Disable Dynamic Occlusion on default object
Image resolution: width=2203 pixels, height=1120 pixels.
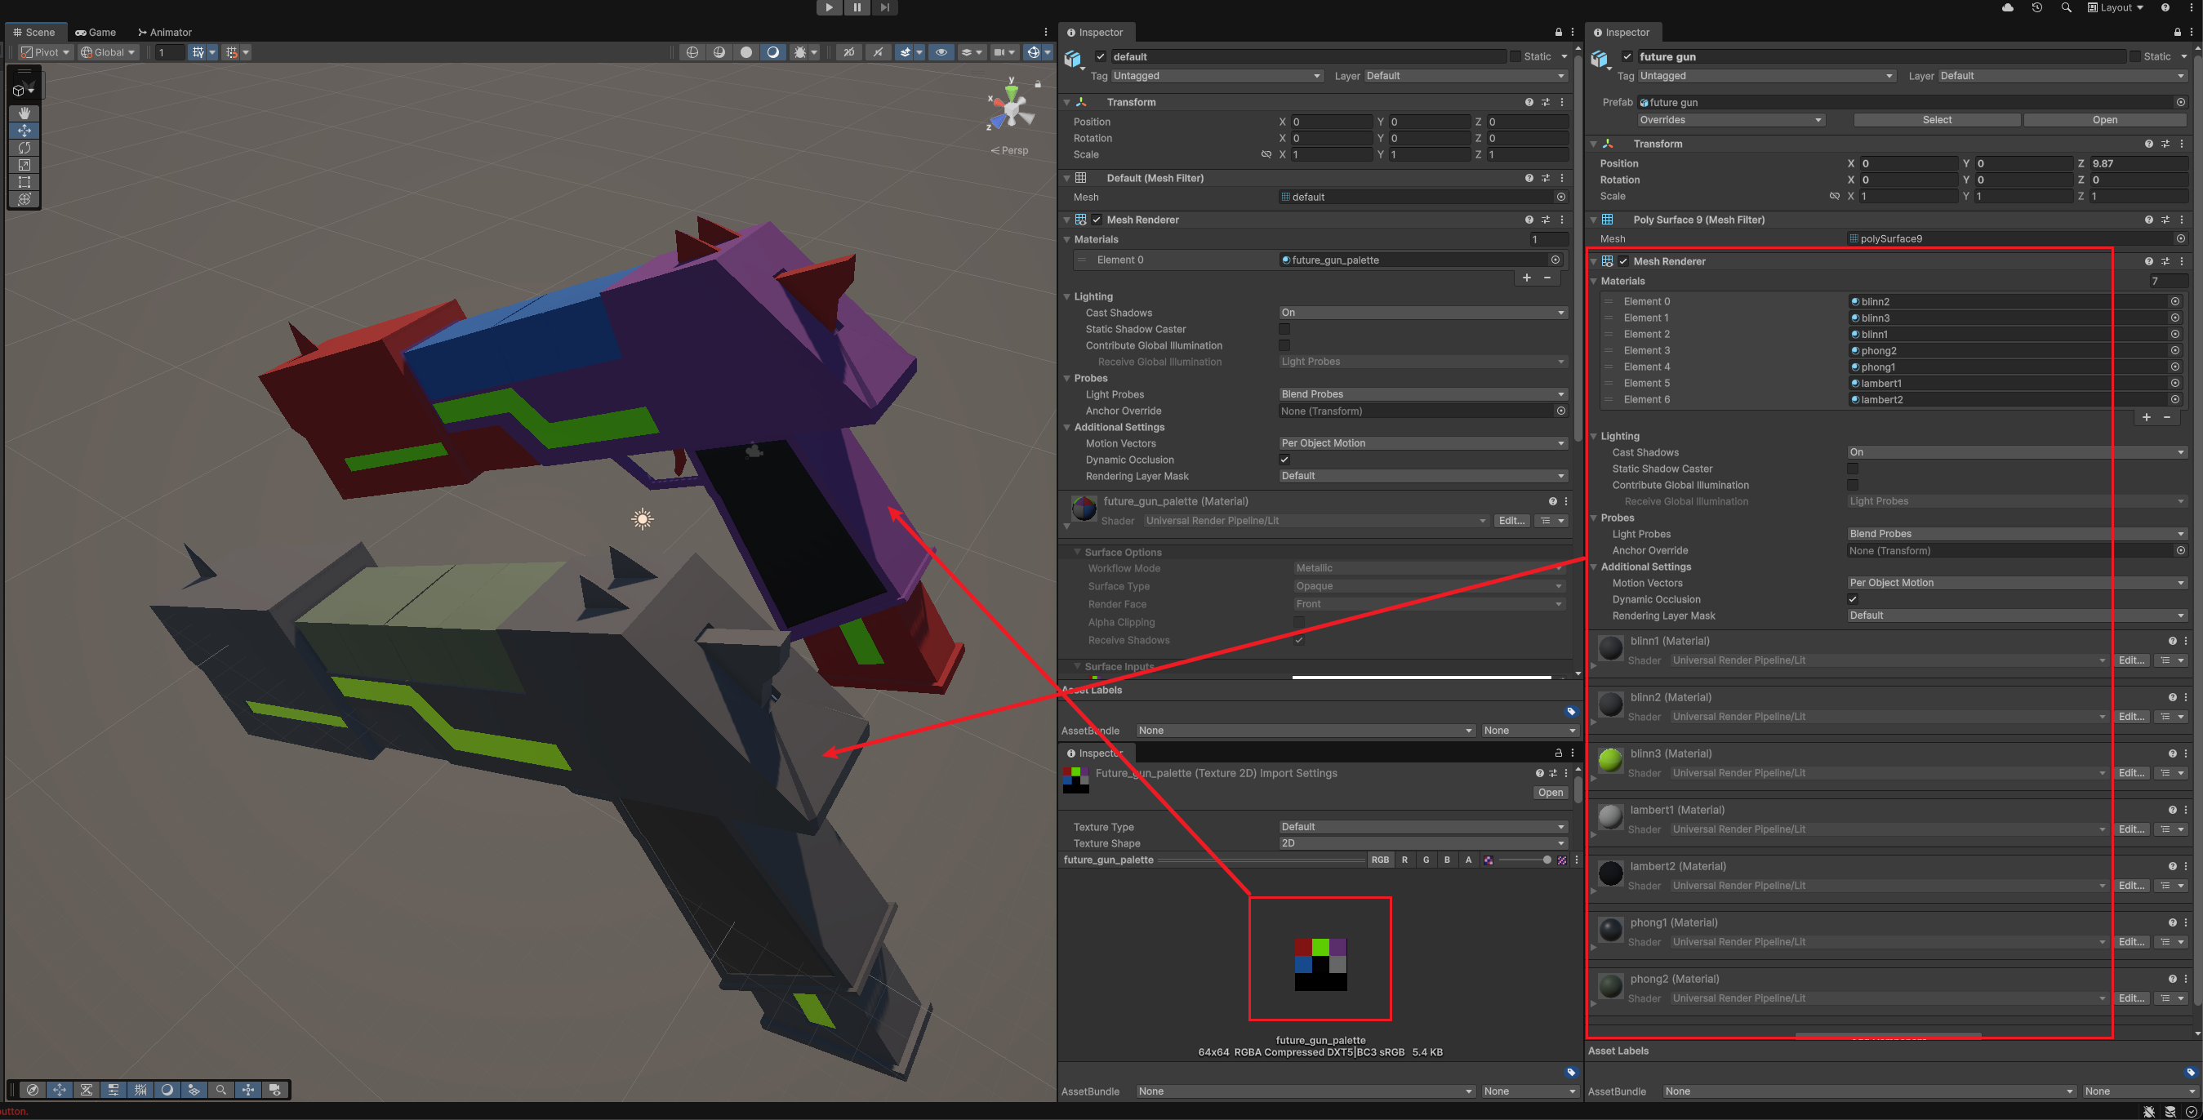click(x=1284, y=460)
